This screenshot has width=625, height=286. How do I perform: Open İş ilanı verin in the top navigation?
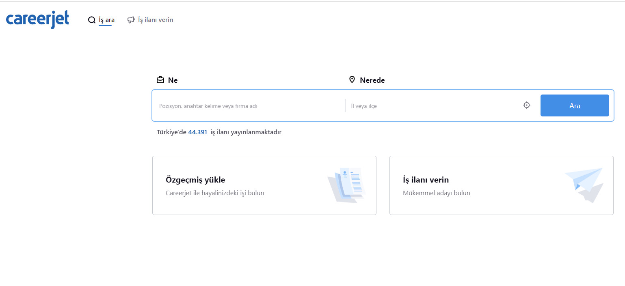tap(156, 20)
